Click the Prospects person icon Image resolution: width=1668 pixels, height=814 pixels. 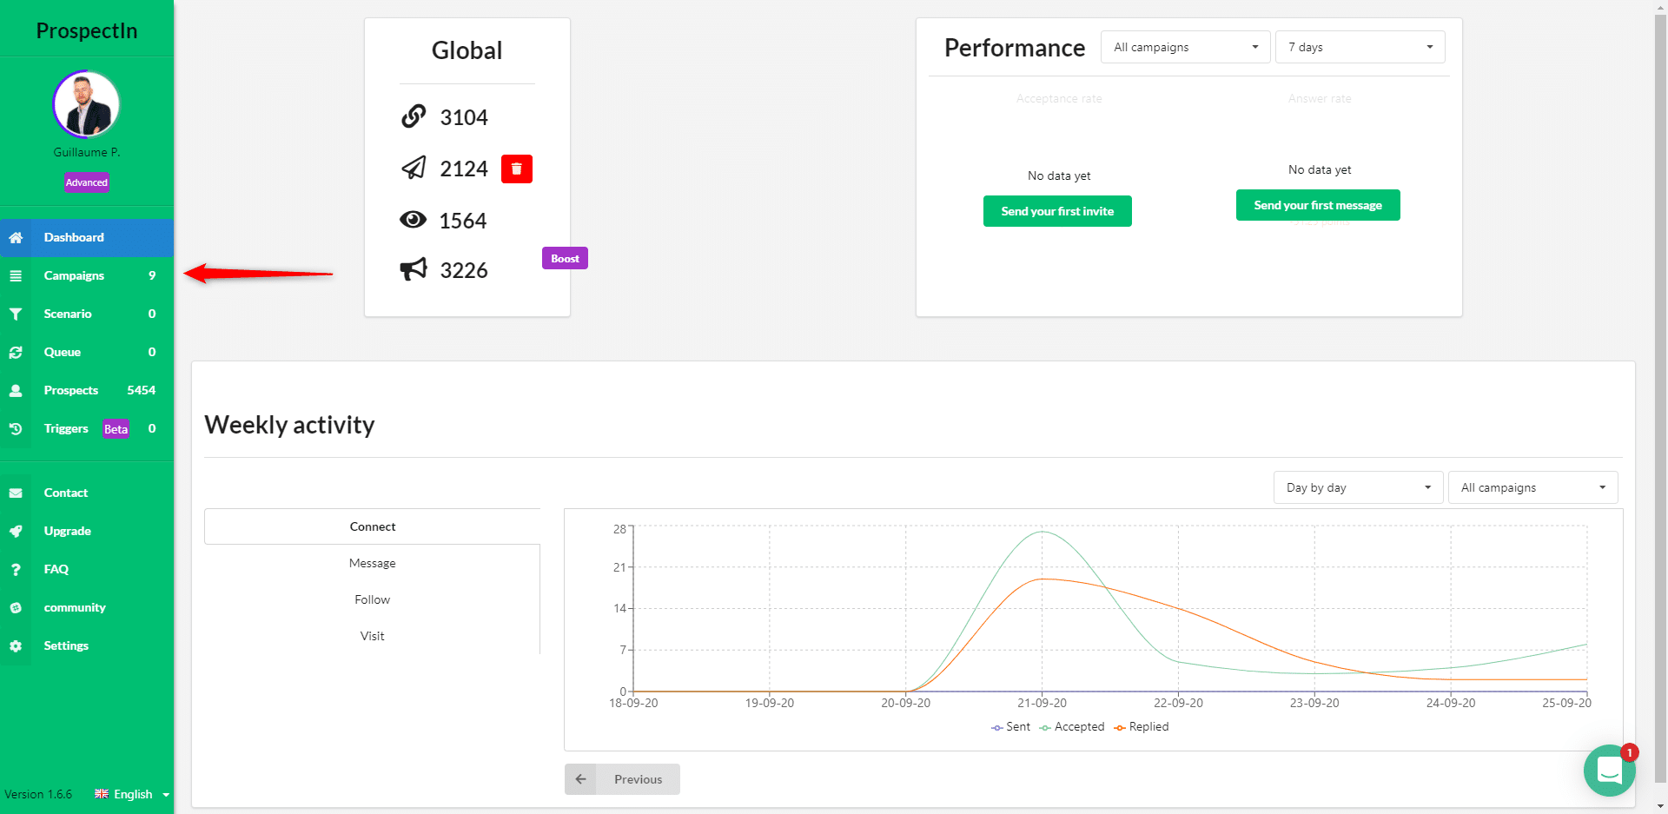tap(16, 390)
